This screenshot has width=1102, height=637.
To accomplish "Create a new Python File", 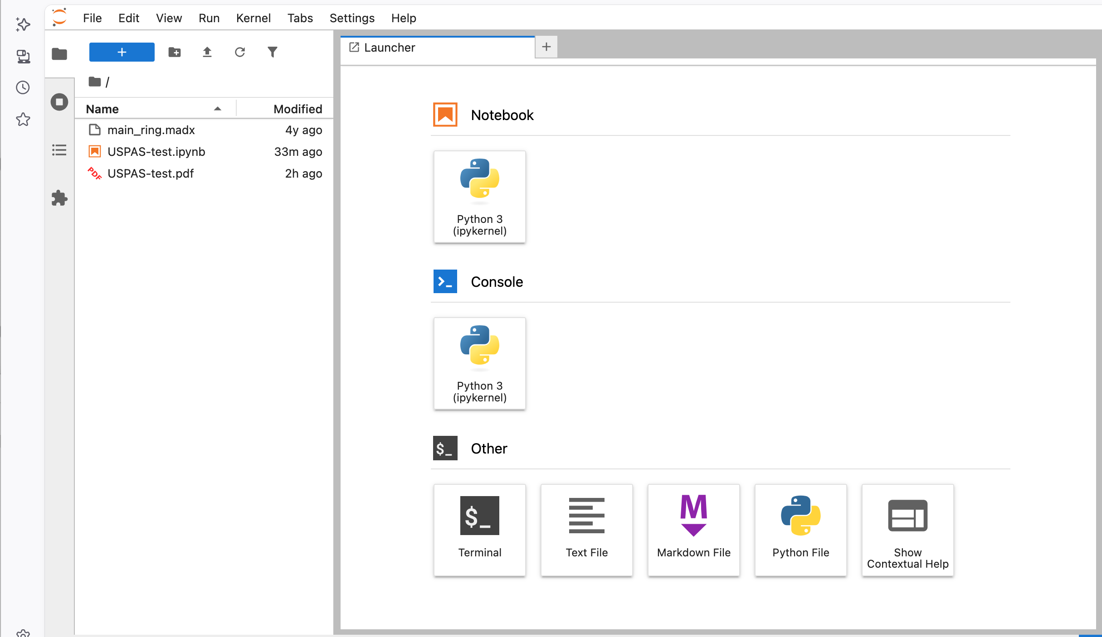I will click(x=801, y=531).
